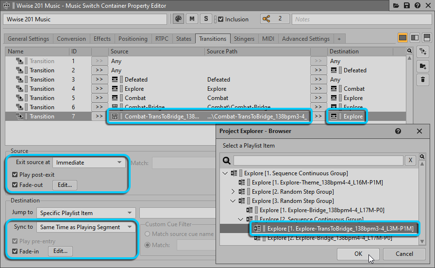Open the folder icon in title bar
The image size is (435, 268).
click(396, 5)
